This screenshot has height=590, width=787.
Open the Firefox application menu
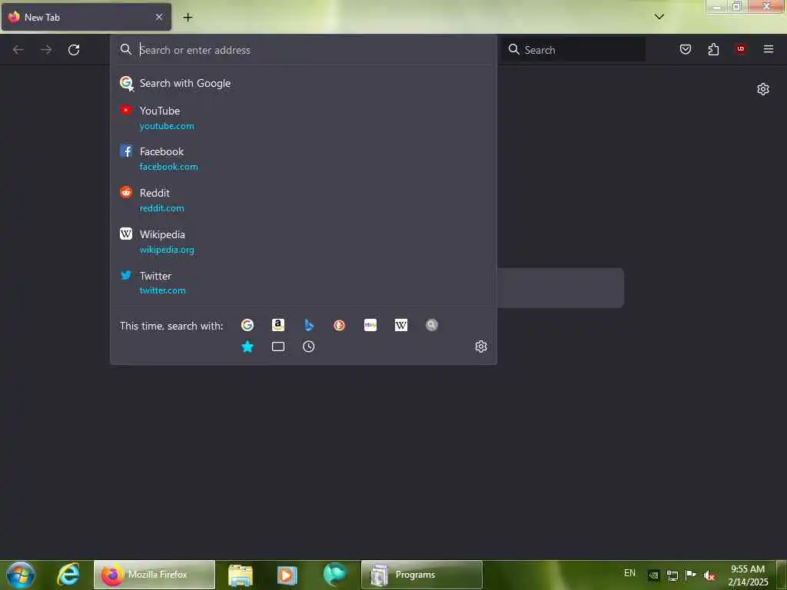coord(768,49)
